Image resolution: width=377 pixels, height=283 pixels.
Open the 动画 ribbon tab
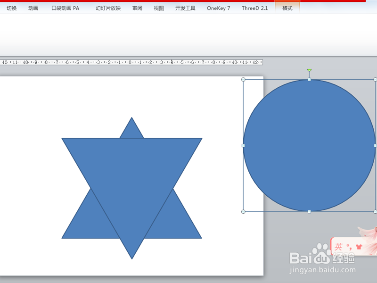[x=33, y=8]
